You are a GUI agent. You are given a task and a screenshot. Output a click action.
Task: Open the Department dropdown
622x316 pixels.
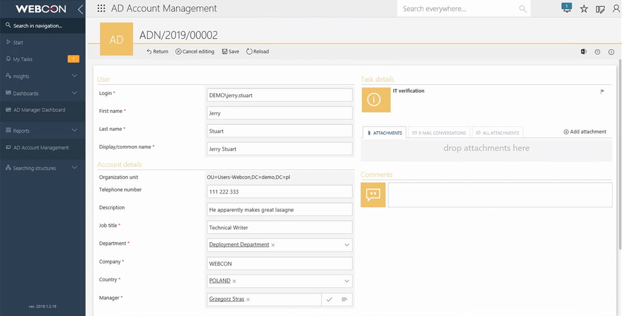[347, 245]
